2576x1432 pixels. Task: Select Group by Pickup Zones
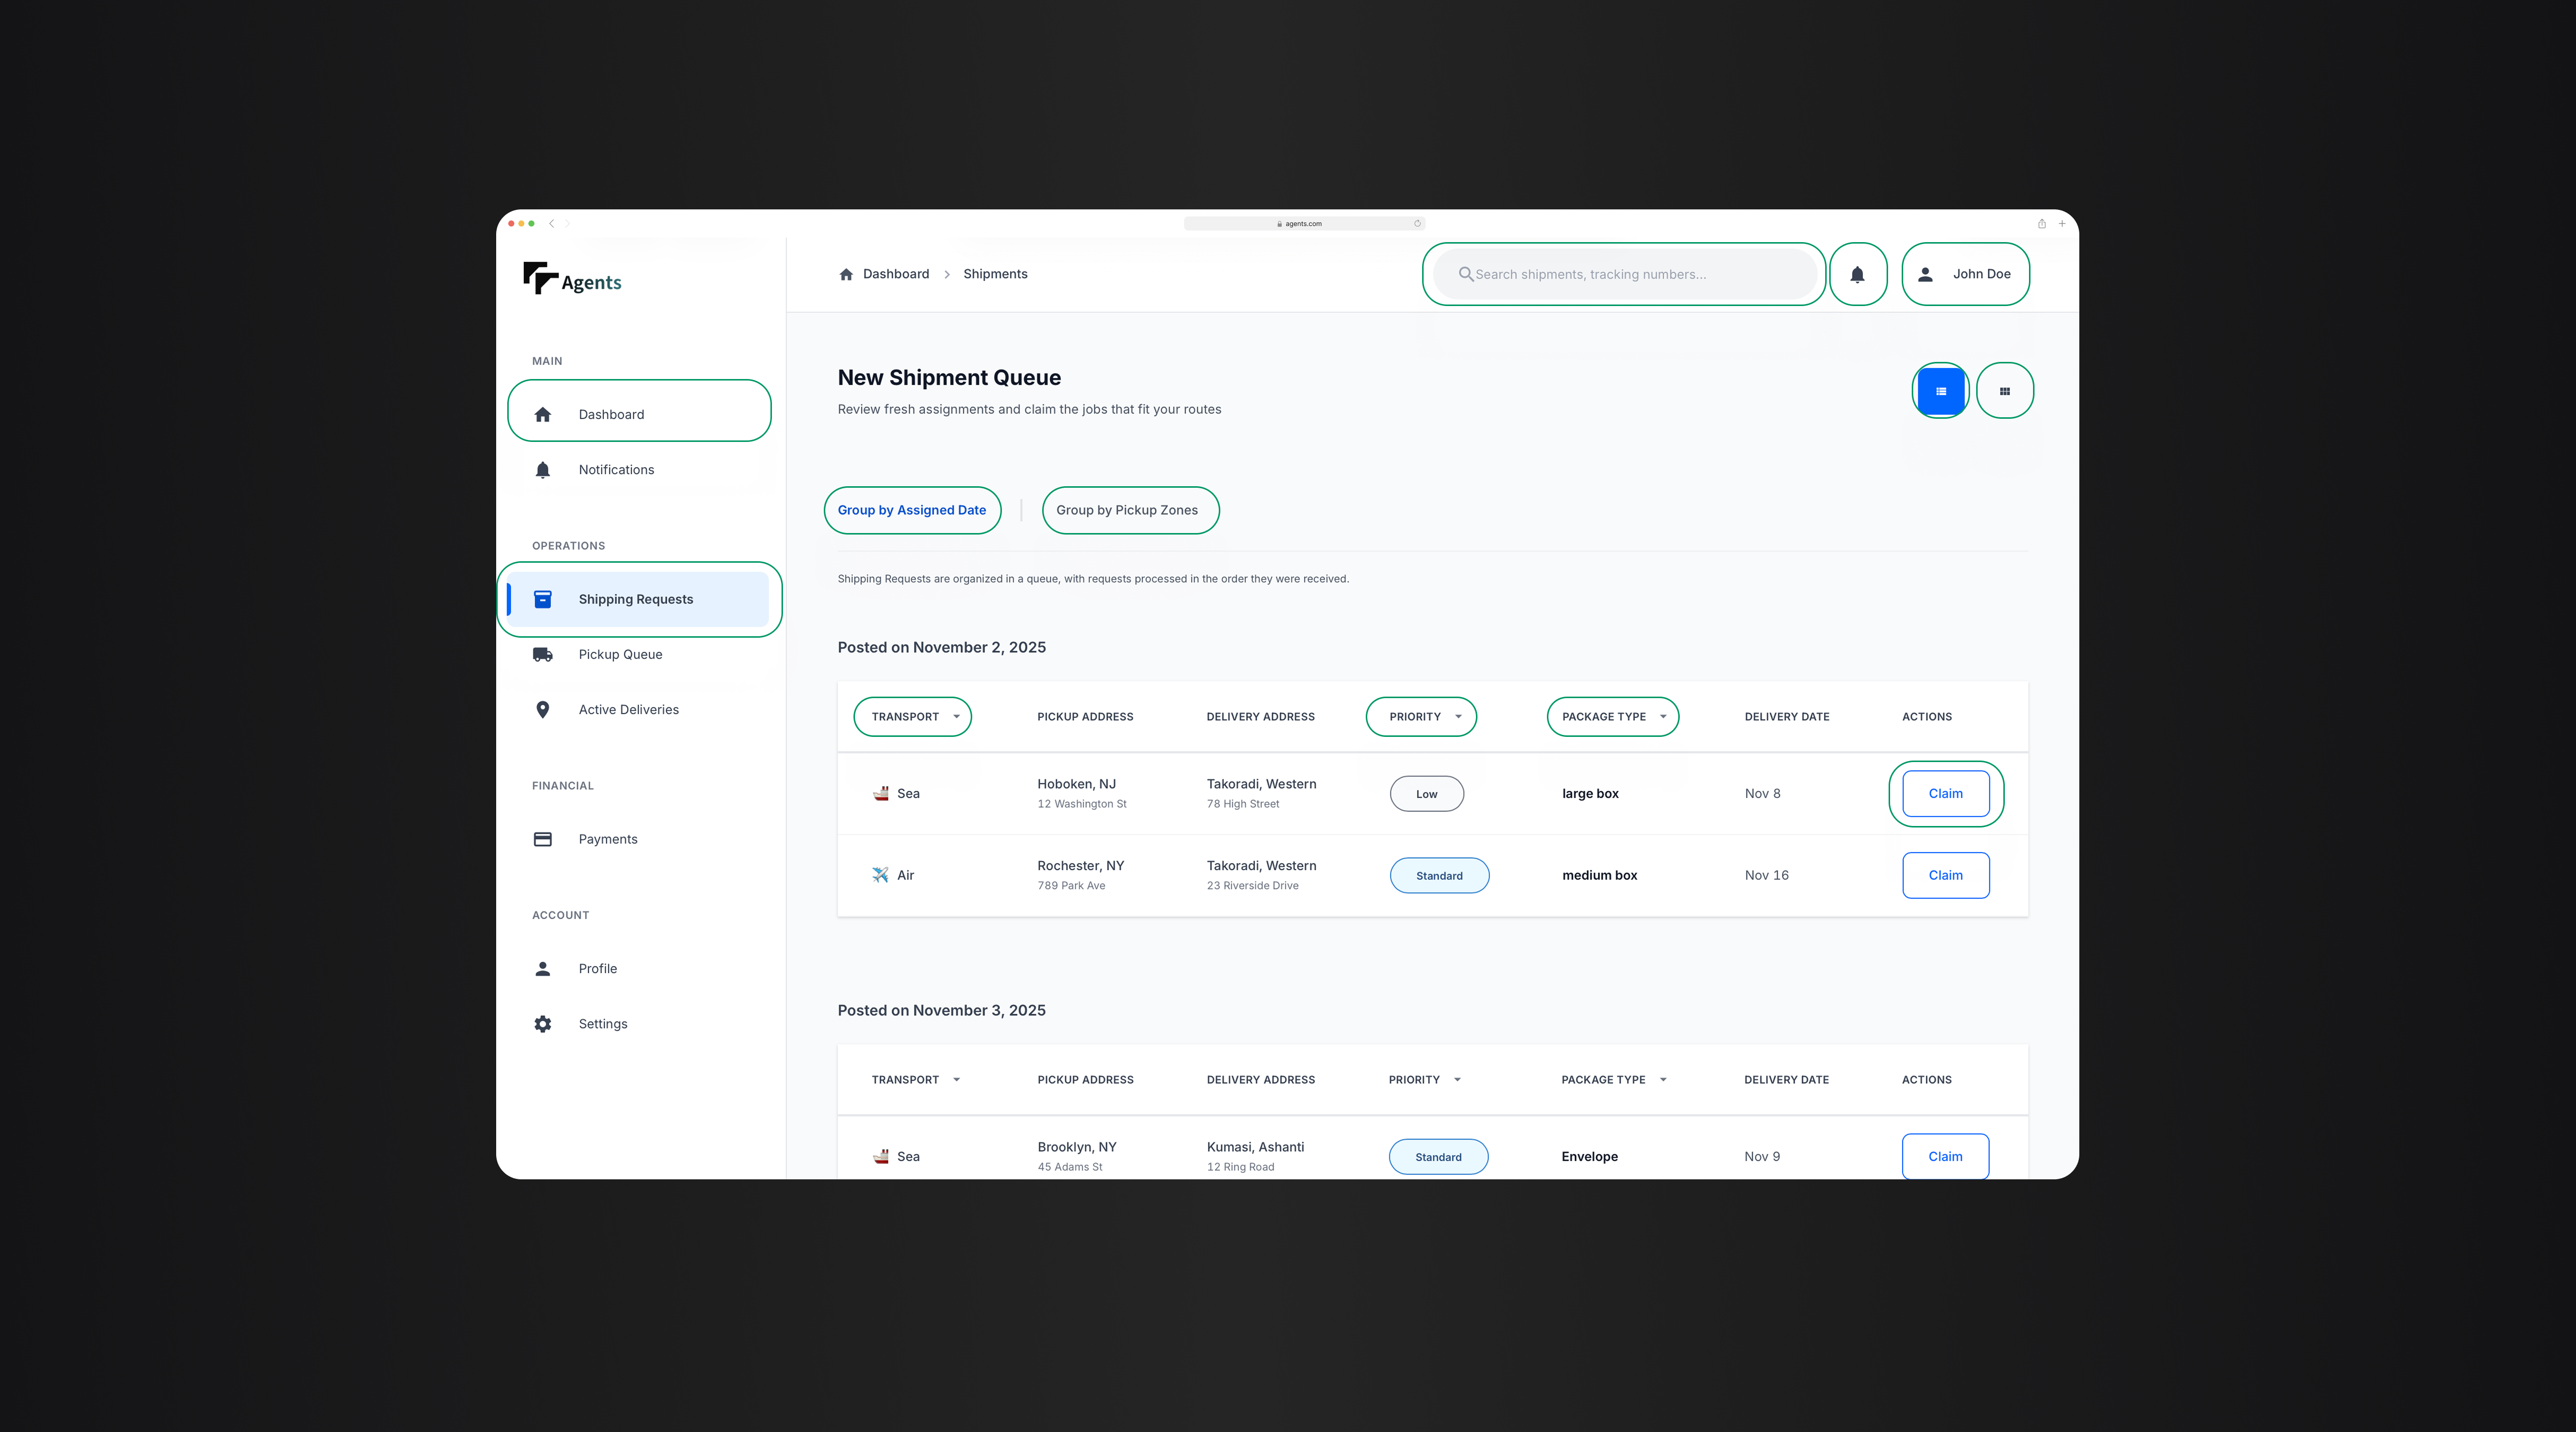click(x=1130, y=510)
